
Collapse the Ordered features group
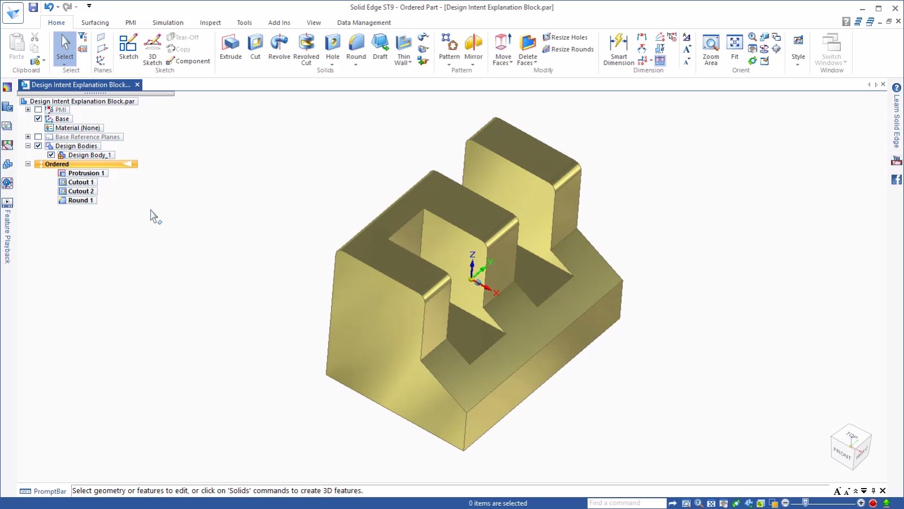point(28,163)
